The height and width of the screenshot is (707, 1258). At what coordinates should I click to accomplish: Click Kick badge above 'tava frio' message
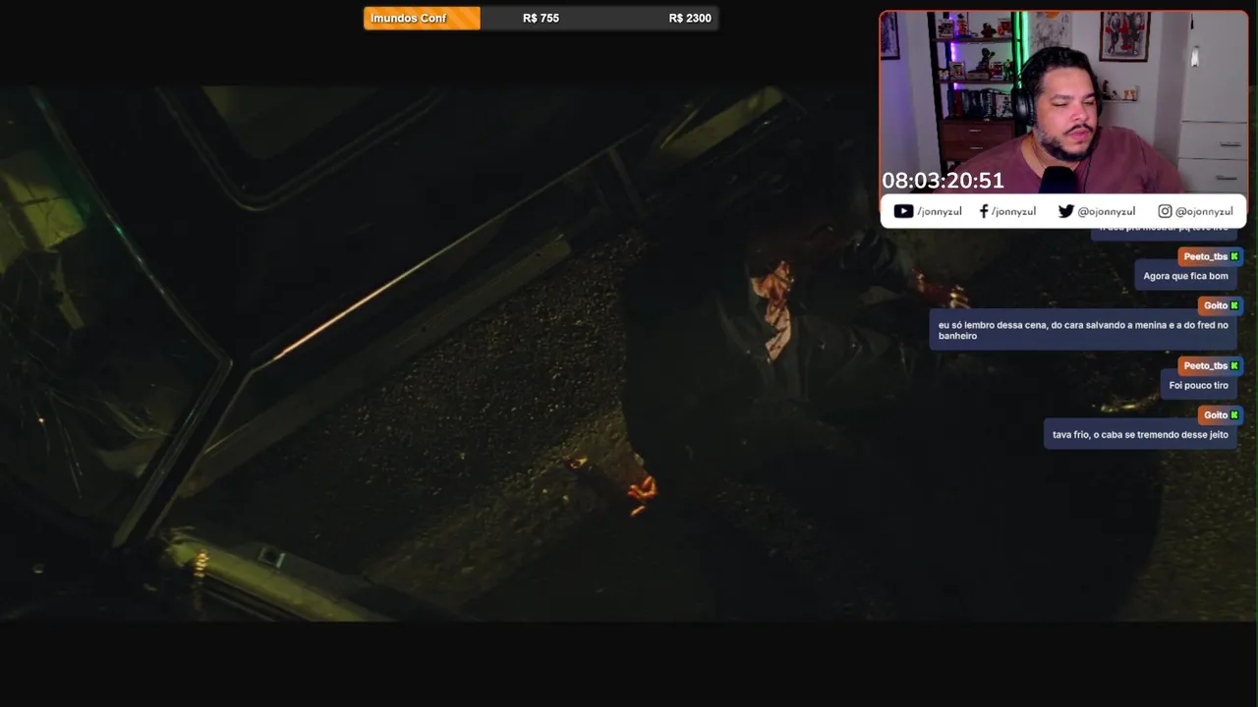coord(1234,414)
